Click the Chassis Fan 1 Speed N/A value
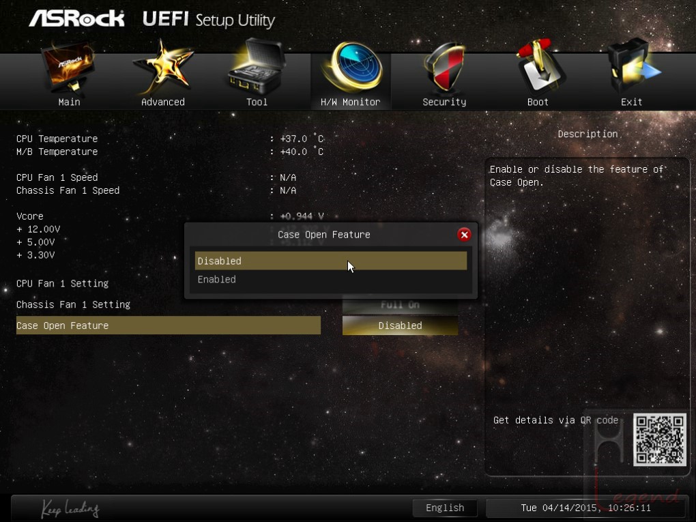Screen dimensions: 696x522 point(288,190)
